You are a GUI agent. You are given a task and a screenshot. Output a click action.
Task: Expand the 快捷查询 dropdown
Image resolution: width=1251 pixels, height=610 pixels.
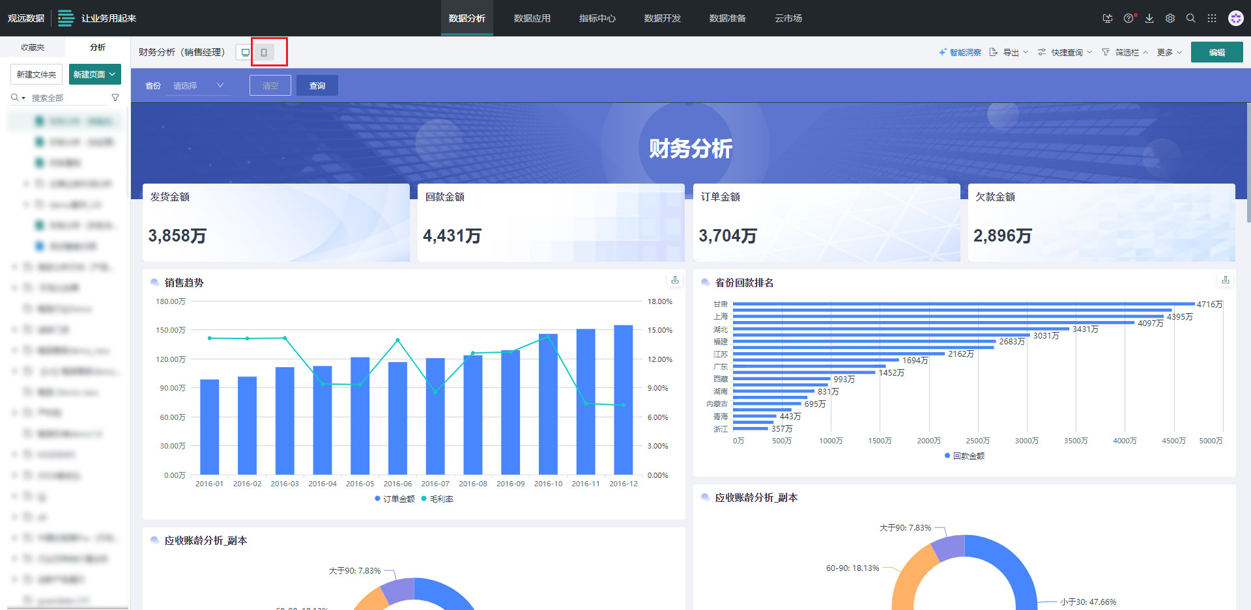click(x=1065, y=52)
